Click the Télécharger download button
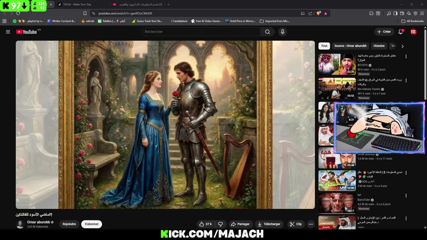 (269, 224)
